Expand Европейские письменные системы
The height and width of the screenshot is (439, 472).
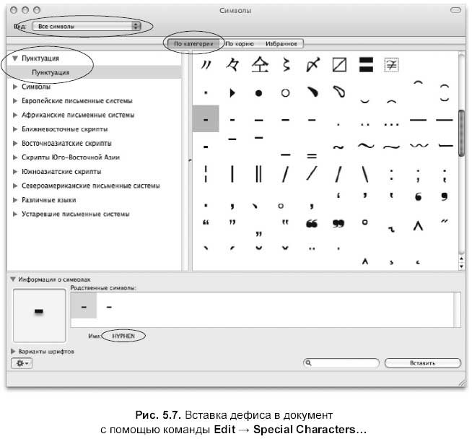coord(14,101)
